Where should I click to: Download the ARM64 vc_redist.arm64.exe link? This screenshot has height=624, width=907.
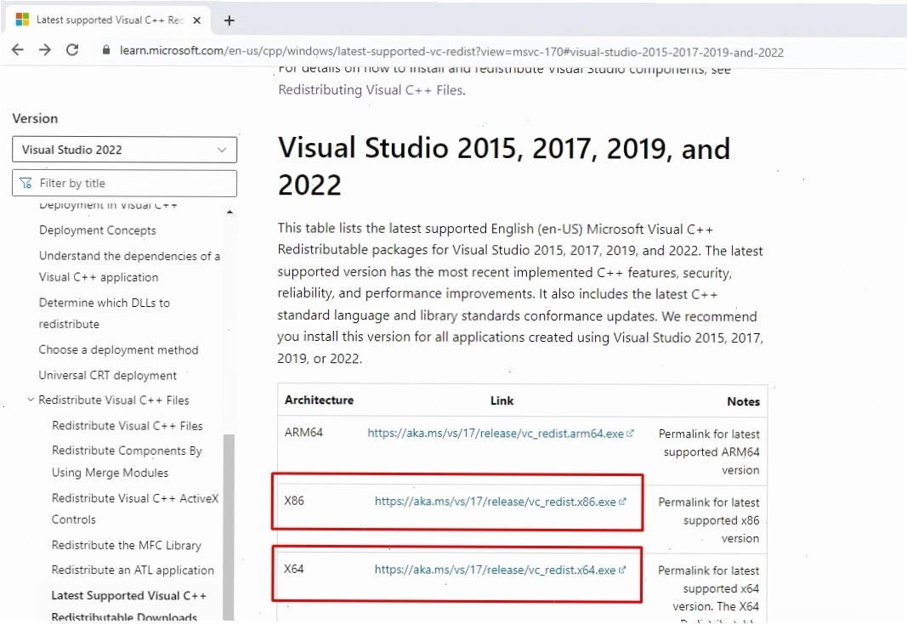[x=496, y=434]
